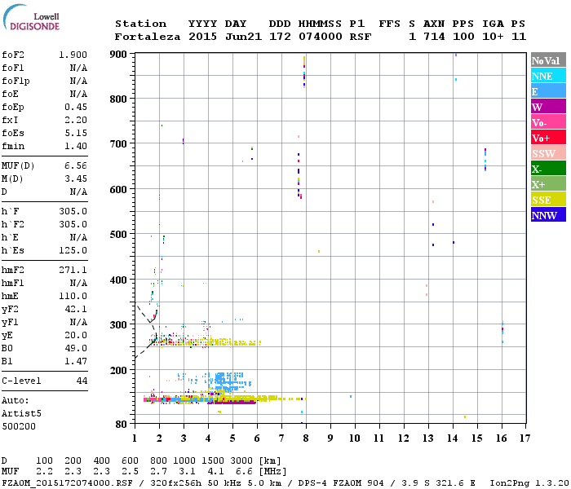Click the dark blue NNW legend swatch
571x489 pixels.
pyautogui.click(x=548, y=215)
